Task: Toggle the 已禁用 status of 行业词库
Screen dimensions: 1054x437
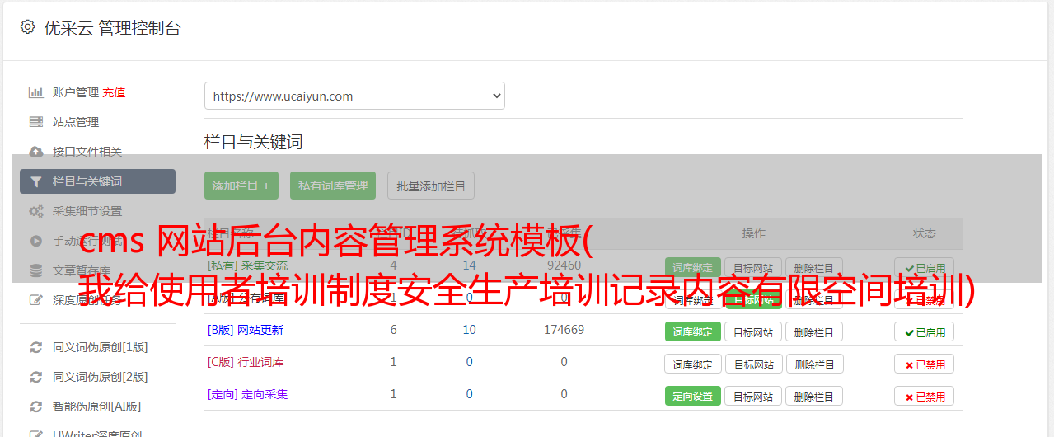Action: click(925, 364)
